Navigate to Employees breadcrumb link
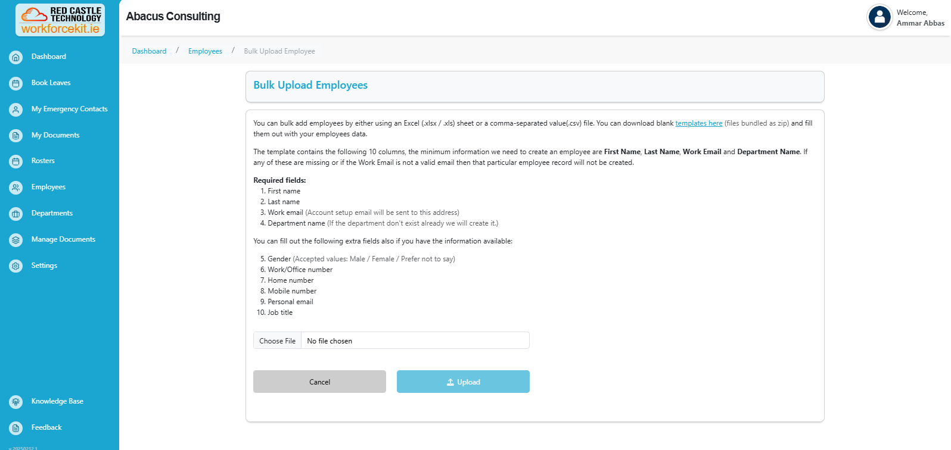Viewport: 951px width, 450px height. pyautogui.click(x=205, y=51)
